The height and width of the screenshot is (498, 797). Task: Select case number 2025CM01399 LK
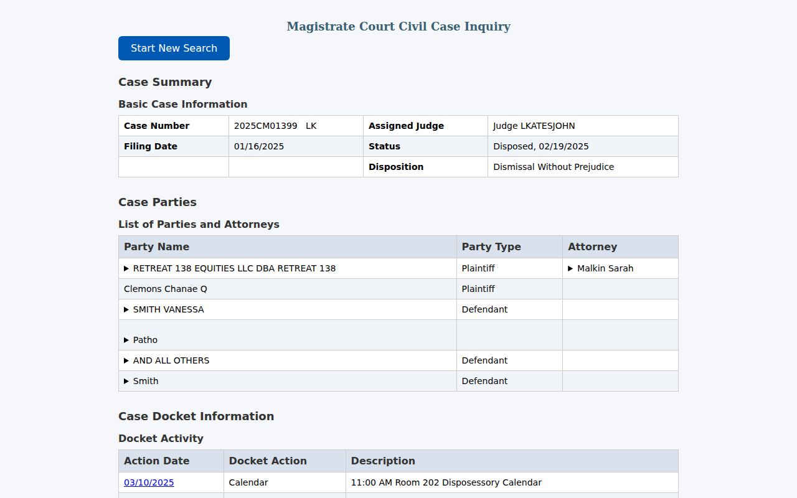coord(275,126)
